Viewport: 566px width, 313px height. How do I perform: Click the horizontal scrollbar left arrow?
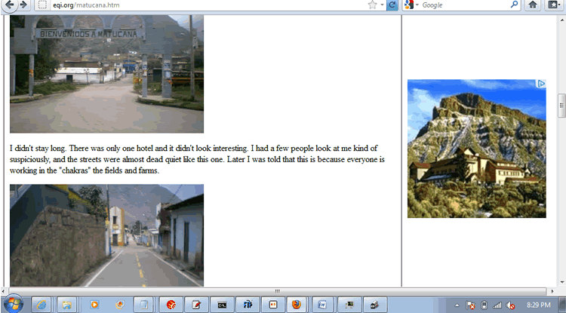pos(4,291)
